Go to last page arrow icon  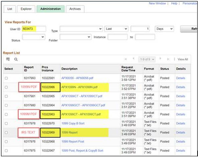coord(168,59)
